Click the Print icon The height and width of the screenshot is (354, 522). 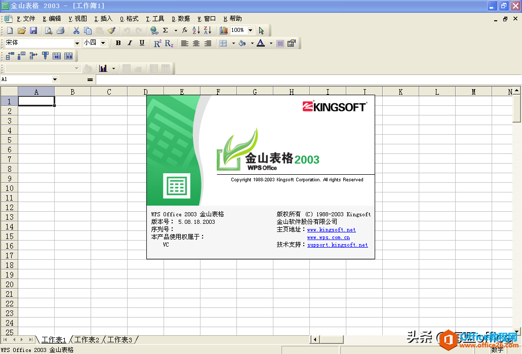click(61, 30)
